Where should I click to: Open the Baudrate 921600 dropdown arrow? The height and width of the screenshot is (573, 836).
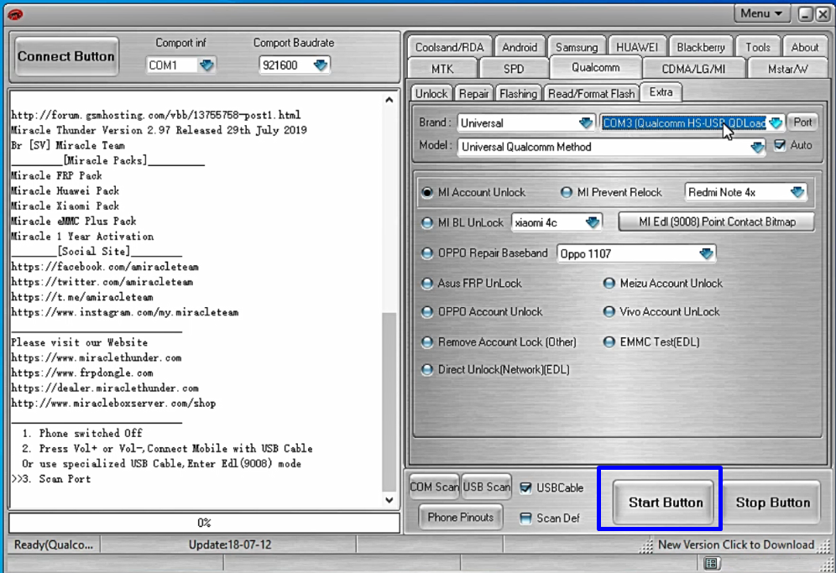coord(320,65)
